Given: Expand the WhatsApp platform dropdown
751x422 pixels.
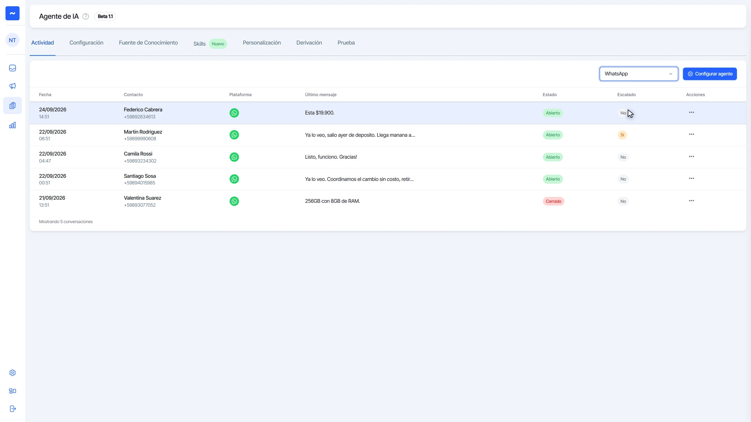Looking at the screenshot, I should [639, 74].
